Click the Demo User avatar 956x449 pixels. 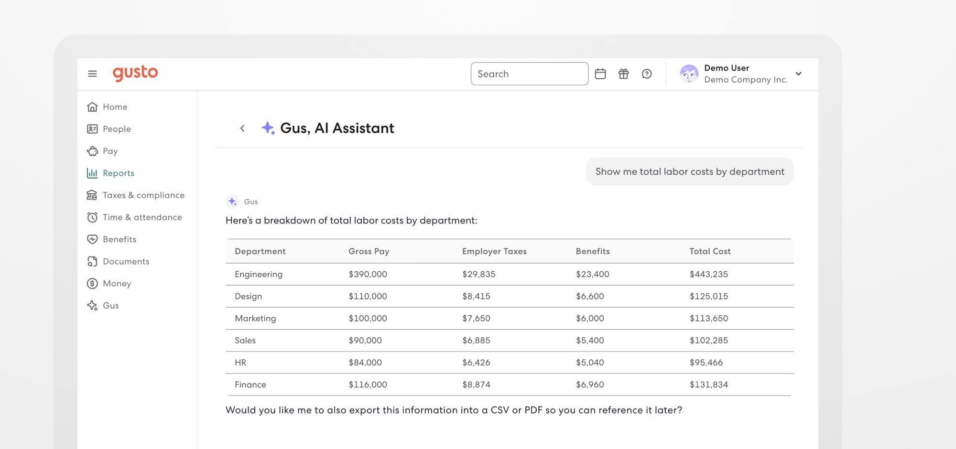(x=689, y=74)
